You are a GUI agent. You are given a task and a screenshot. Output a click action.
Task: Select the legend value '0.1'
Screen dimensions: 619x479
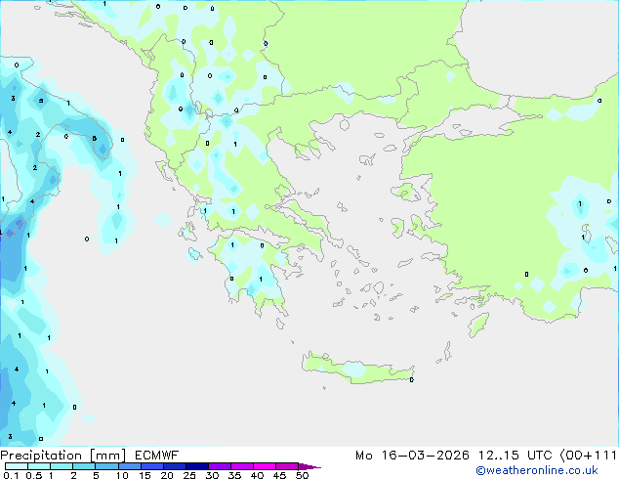click(11, 475)
